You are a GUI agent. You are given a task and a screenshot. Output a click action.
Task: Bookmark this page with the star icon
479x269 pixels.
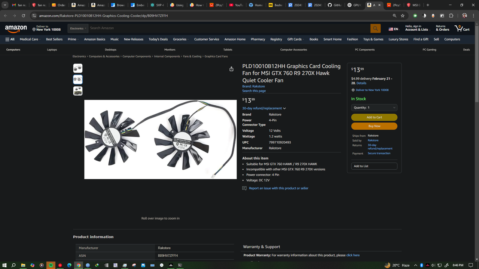click(x=403, y=16)
